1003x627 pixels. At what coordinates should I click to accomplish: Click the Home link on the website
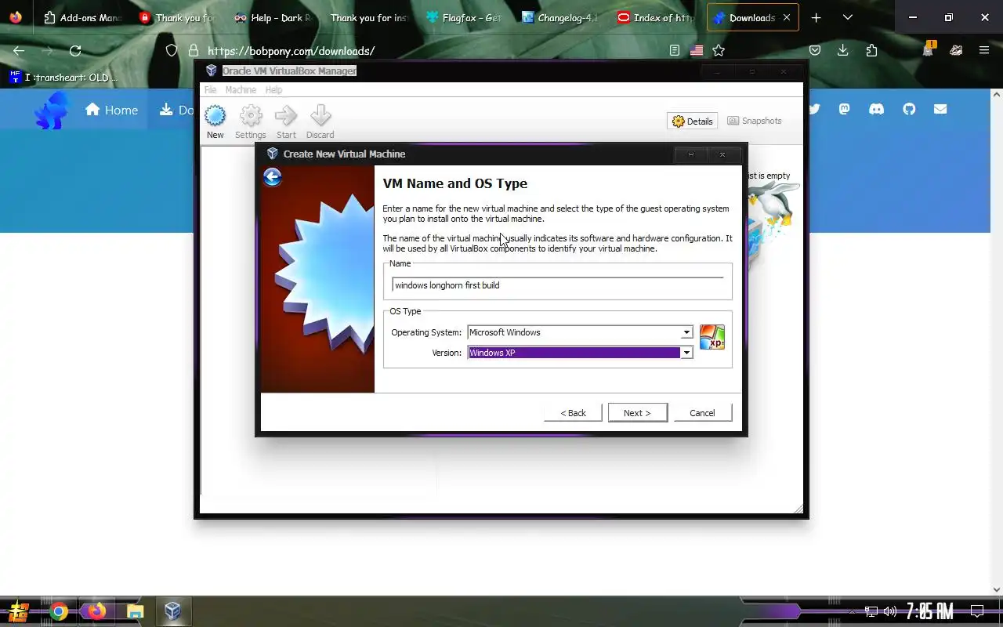pos(111,110)
